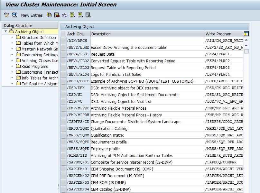The width and height of the screenshot is (260, 193).
Task: Click Arch.Obj. cell /ISDFPS/CD
Action: coord(78,122)
